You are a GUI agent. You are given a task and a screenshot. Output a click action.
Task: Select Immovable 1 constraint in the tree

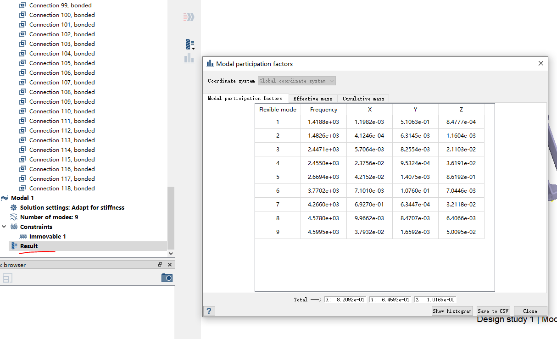tap(47, 236)
